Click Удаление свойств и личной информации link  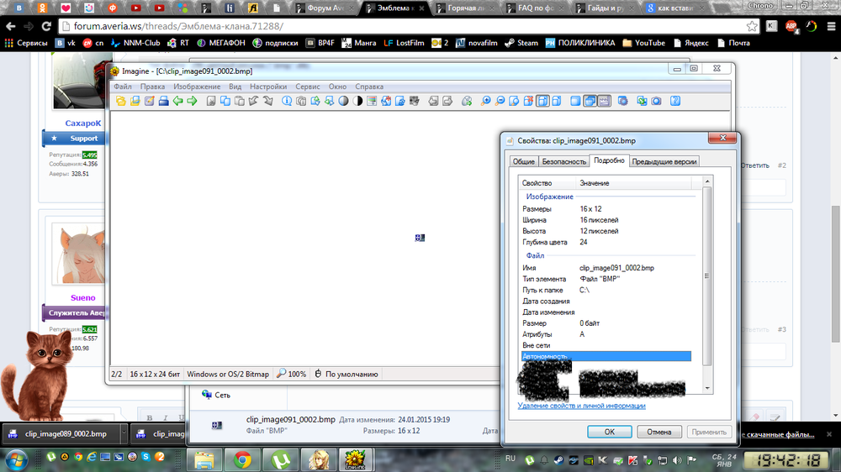pyautogui.click(x=581, y=406)
